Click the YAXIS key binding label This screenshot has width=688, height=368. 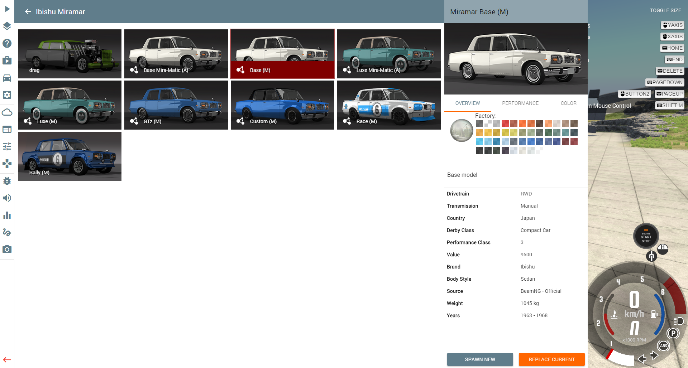[673, 25]
